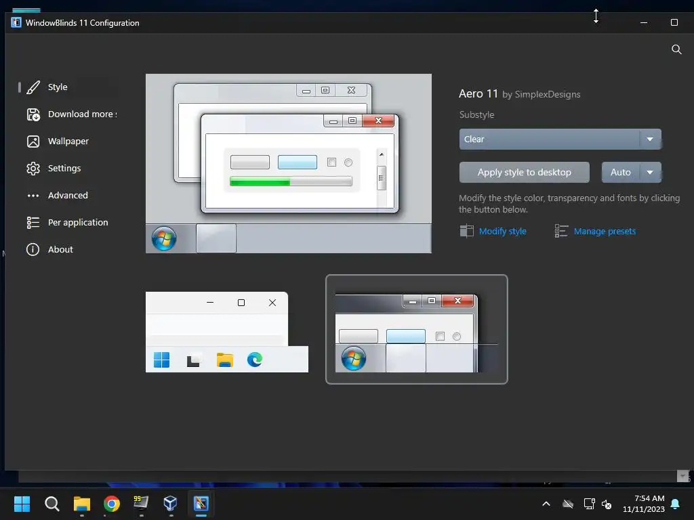The width and height of the screenshot is (694, 520).
Task: Open the notifications bell
Action: (676, 504)
